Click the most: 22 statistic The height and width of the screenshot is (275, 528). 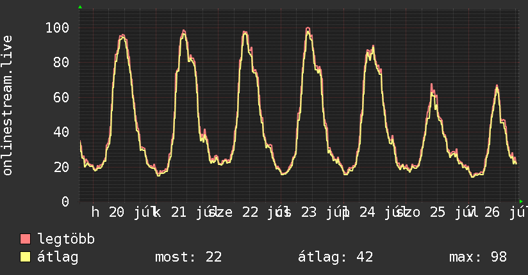pos(188,257)
